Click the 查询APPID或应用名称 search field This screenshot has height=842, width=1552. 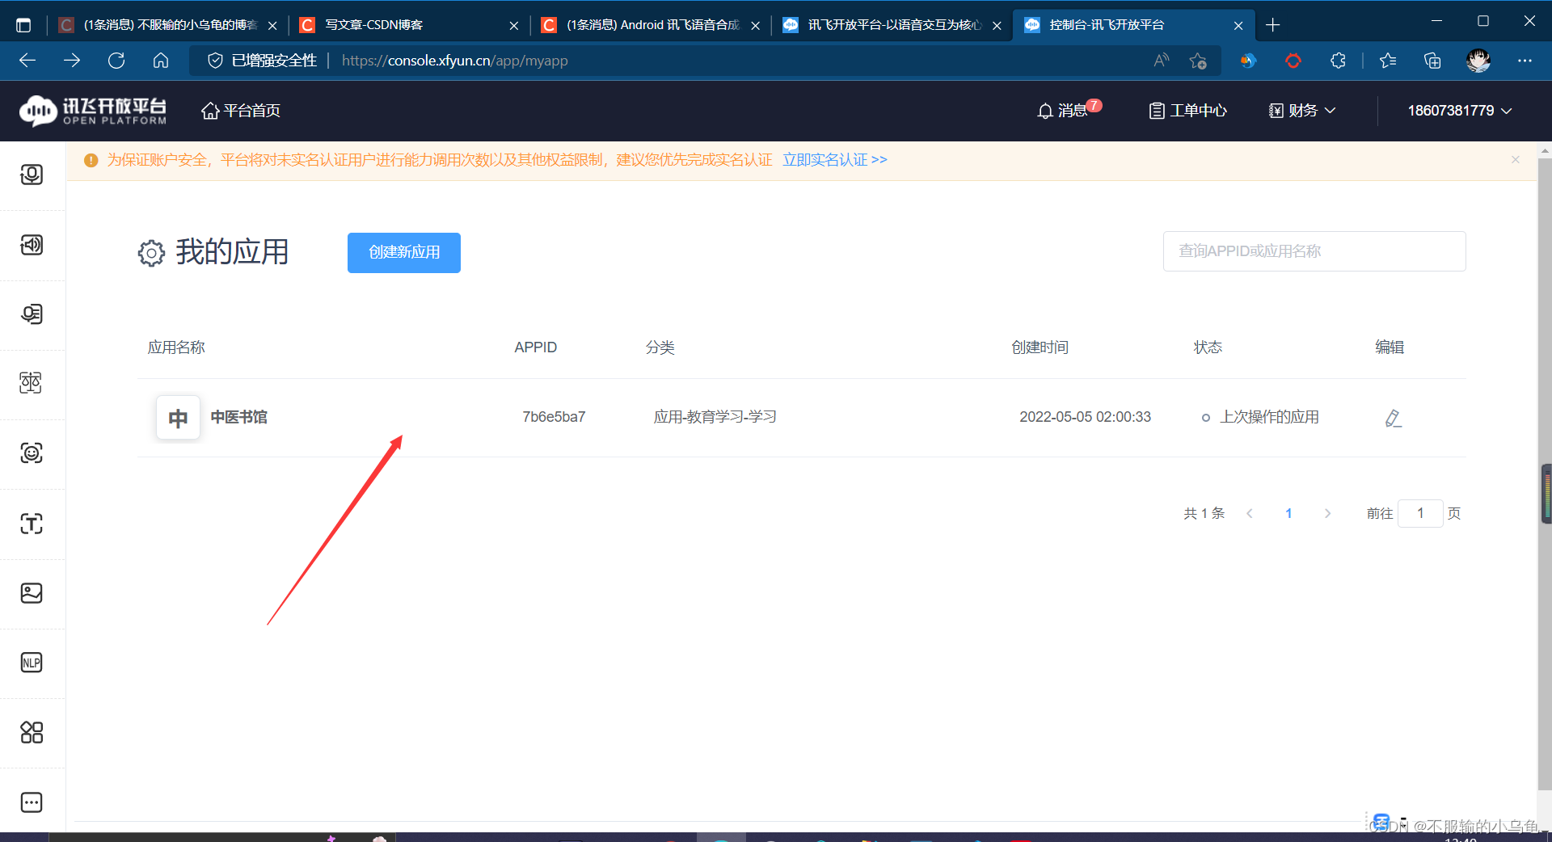point(1314,251)
